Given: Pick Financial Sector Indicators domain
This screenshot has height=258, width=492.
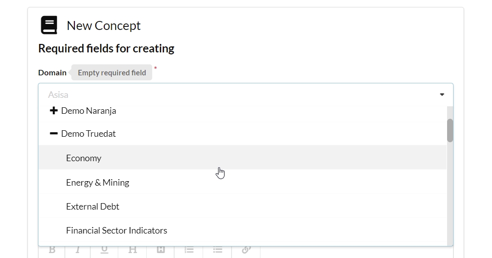Looking at the screenshot, I should pyautogui.click(x=117, y=231).
